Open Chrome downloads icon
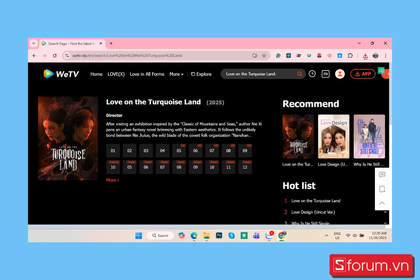Image resolution: width=420 pixels, height=280 pixels. (365, 56)
